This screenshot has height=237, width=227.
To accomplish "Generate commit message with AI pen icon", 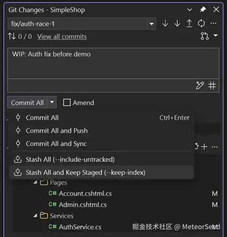I will point(200,86).
